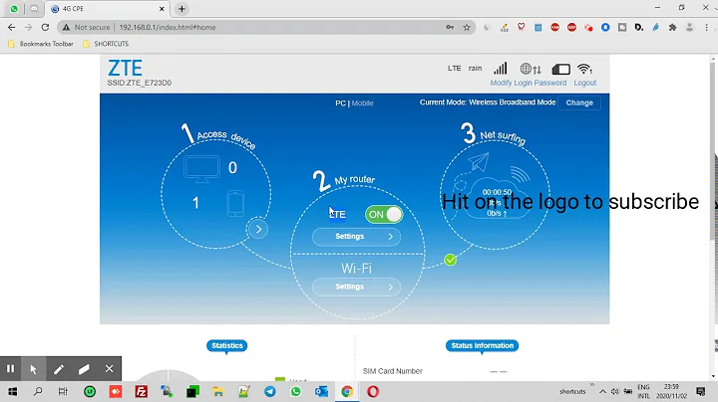
Task: Open Bookmarks Toolbar folder
Action: [41, 44]
